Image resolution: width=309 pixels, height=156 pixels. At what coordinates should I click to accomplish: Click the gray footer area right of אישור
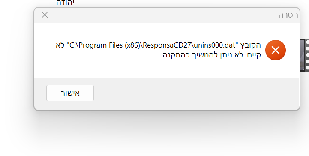click(x=196, y=93)
